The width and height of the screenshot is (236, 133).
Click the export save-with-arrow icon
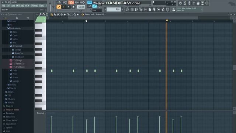click(x=202, y=3)
